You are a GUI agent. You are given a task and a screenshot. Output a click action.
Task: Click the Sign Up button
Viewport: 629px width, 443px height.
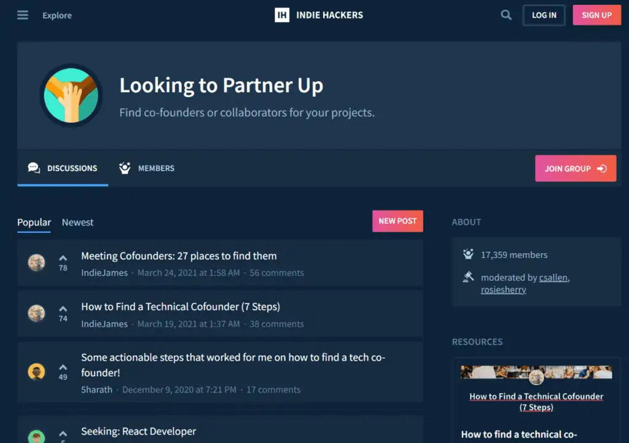tap(596, 15)
